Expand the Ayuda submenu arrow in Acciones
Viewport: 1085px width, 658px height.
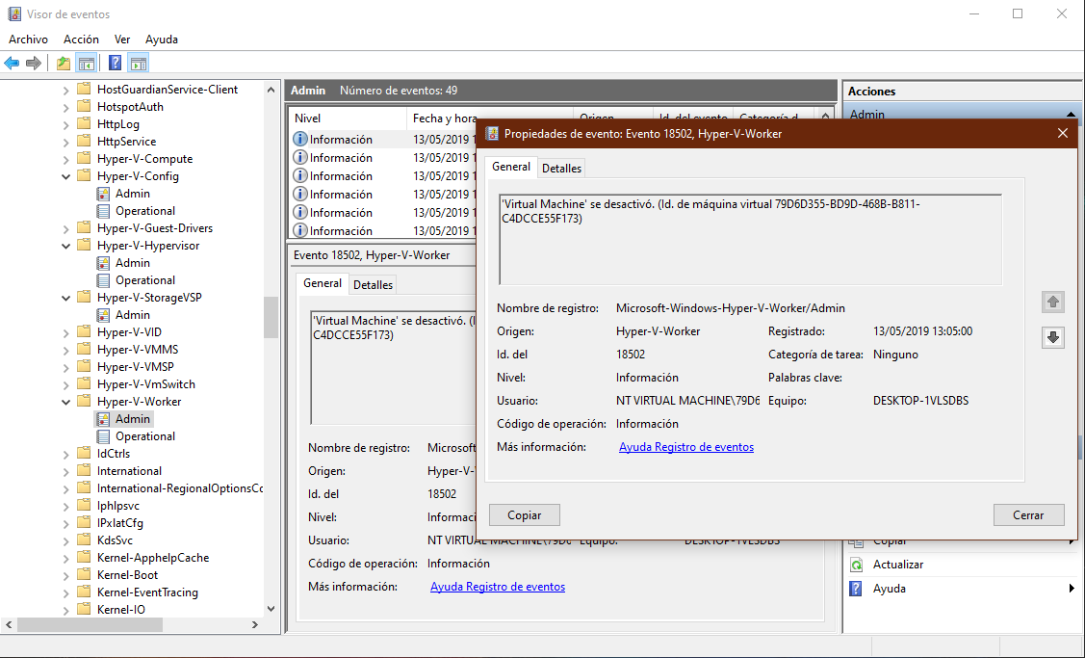1072,589
